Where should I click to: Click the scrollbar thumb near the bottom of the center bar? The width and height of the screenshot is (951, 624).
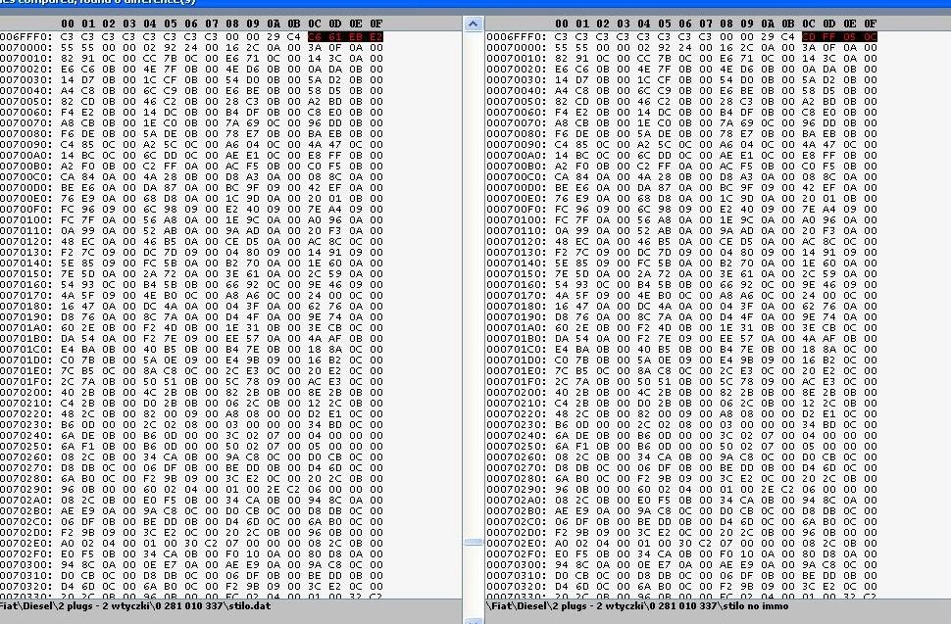pyautogui.click(x=474, y=542)
